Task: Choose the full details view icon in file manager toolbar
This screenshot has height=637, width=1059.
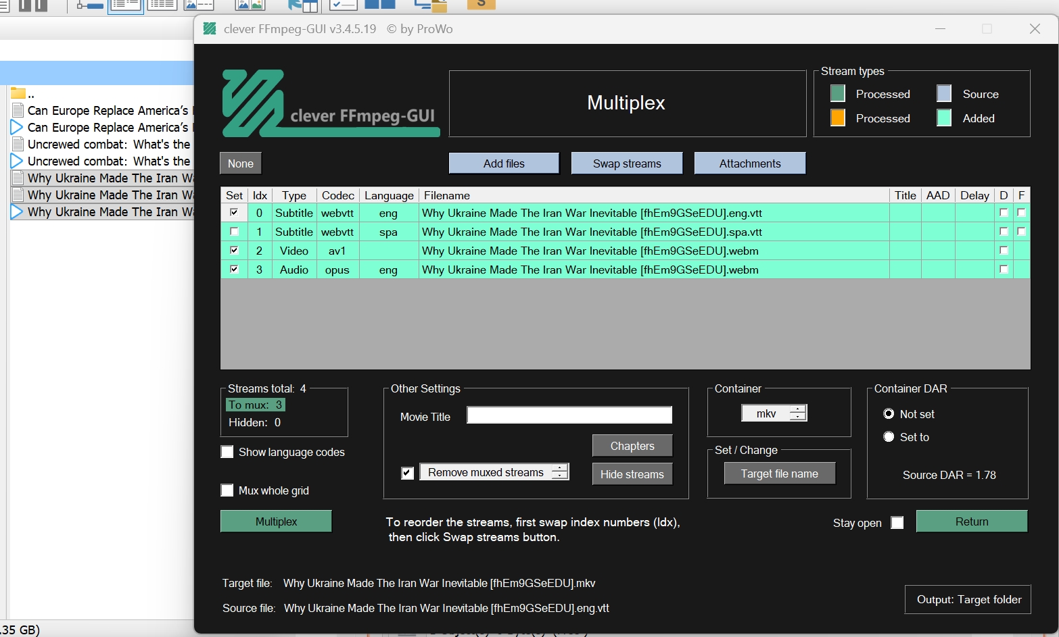Action: (162, 5)
